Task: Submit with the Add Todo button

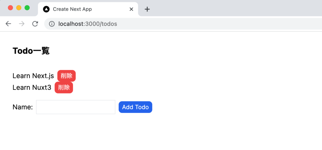Action: (x=135, y=107)
